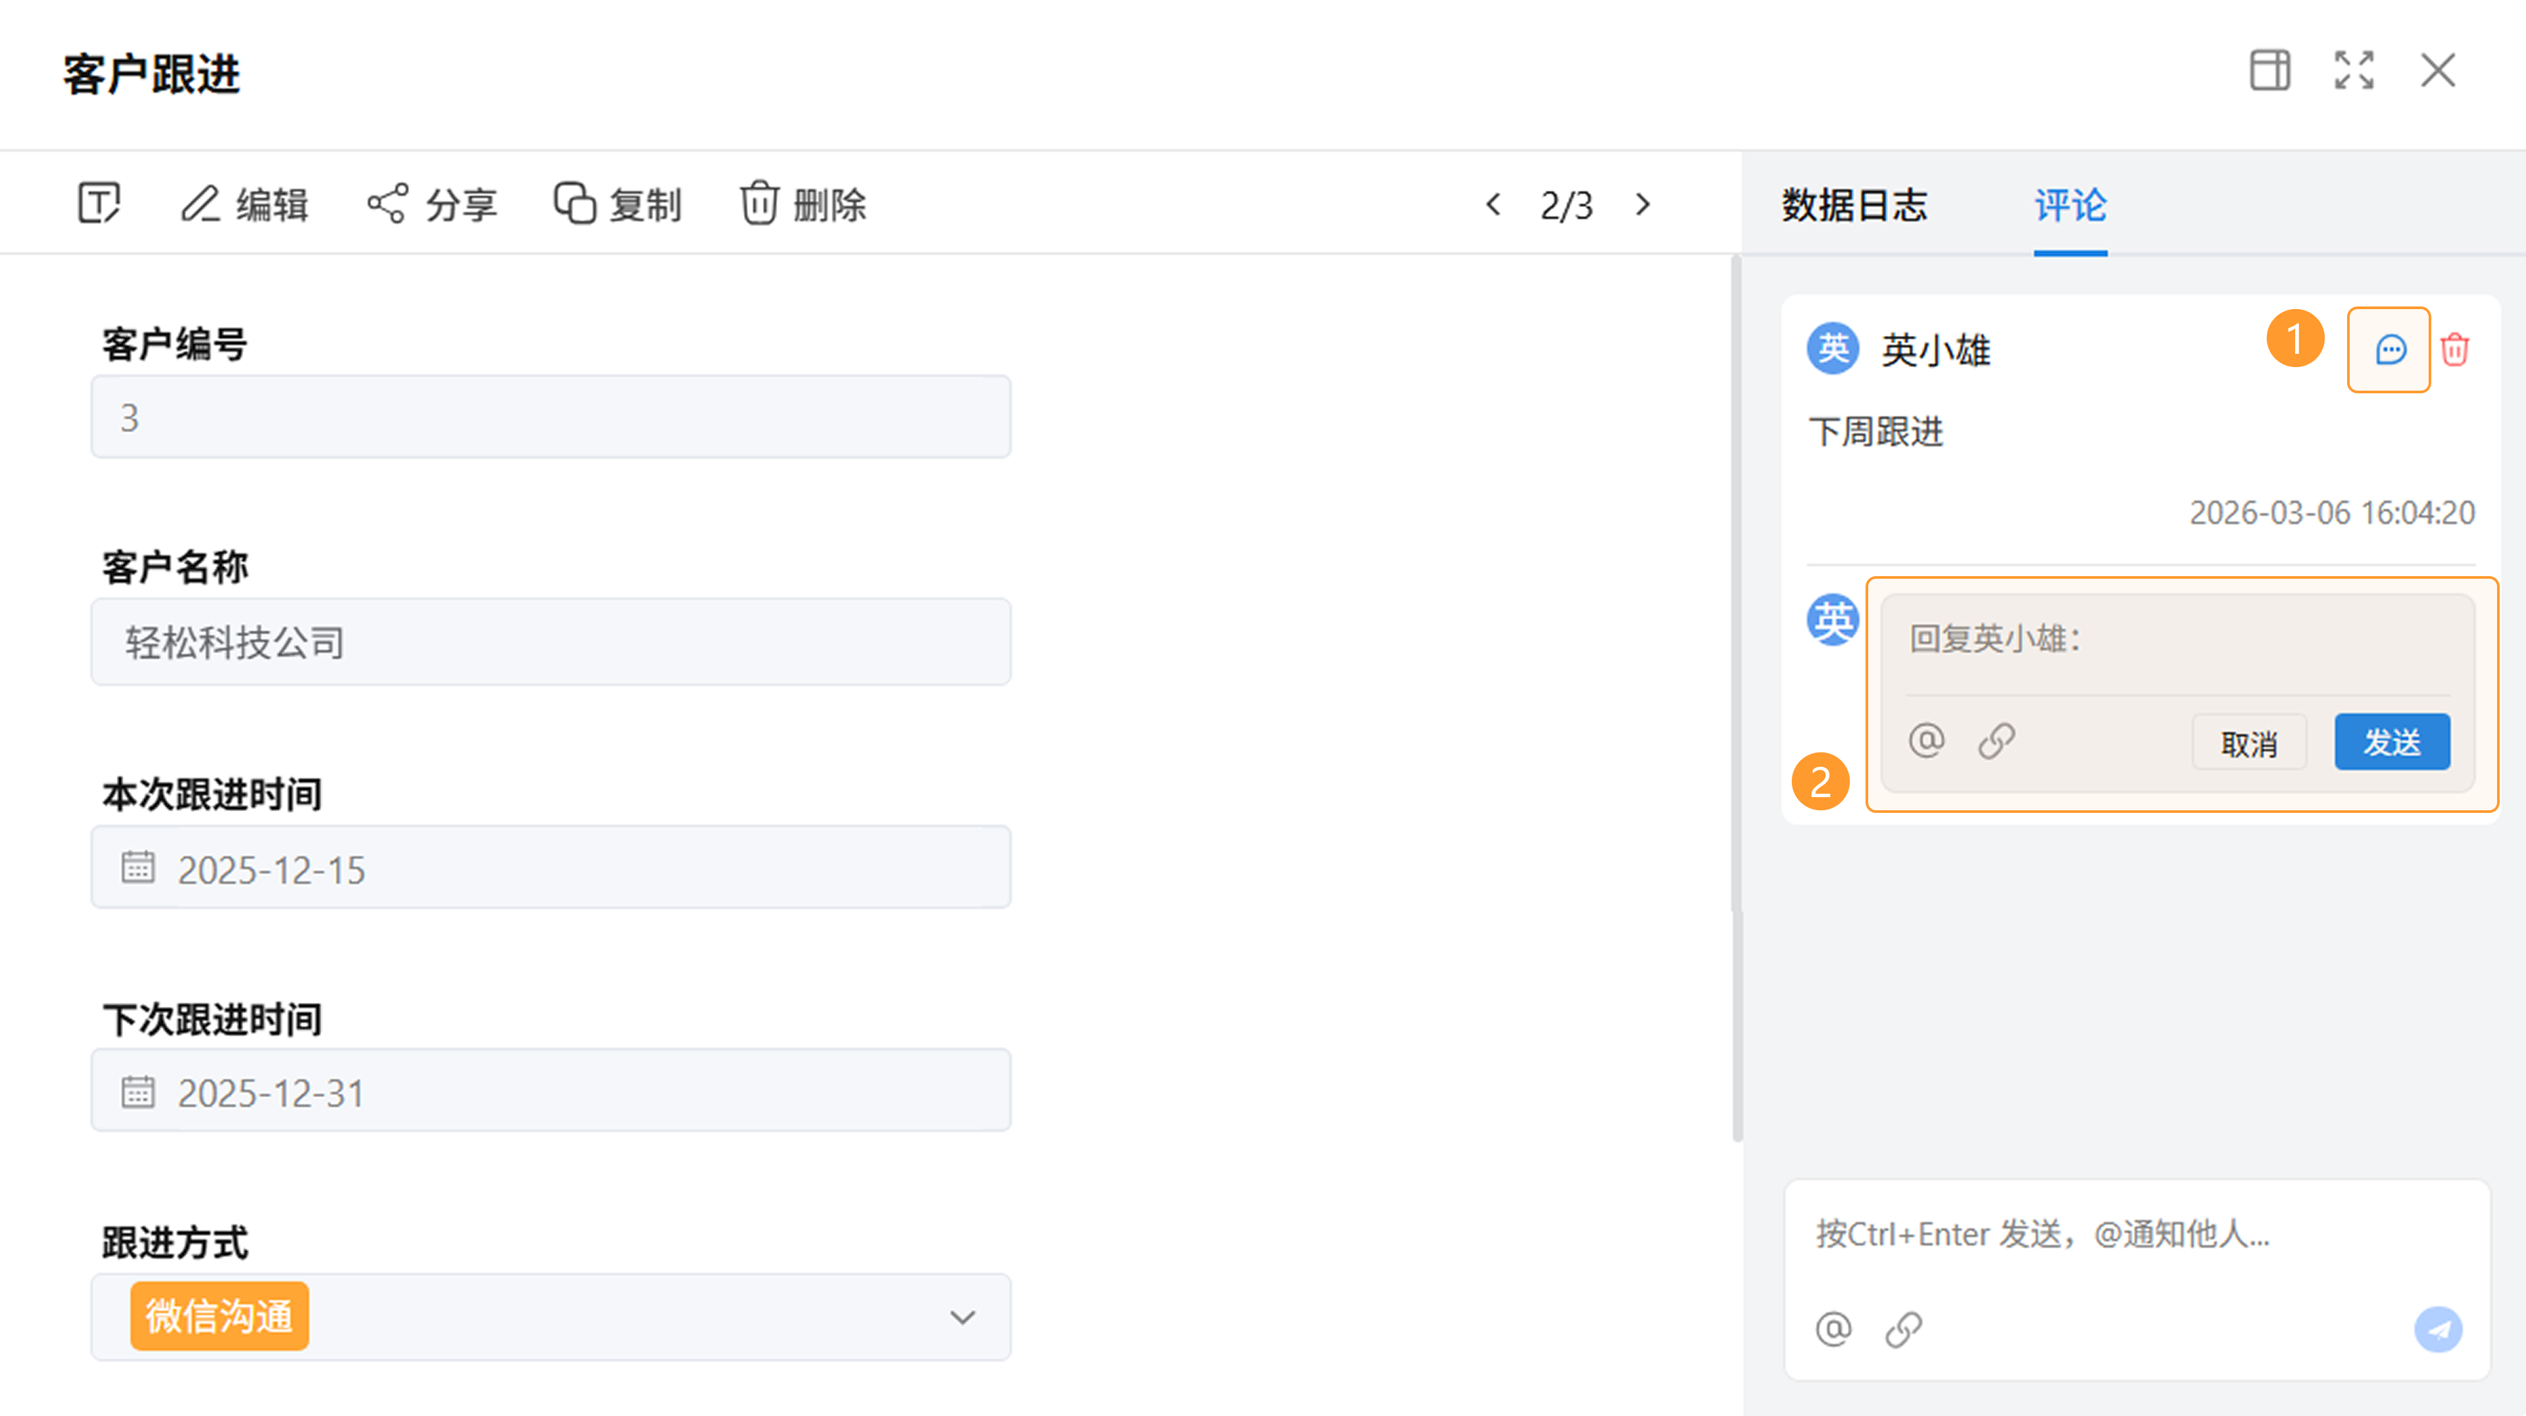This screenshot has height=1416, width=2526.
Task: Click the link attachment icon in reply box
Action: coord(1996,741)
